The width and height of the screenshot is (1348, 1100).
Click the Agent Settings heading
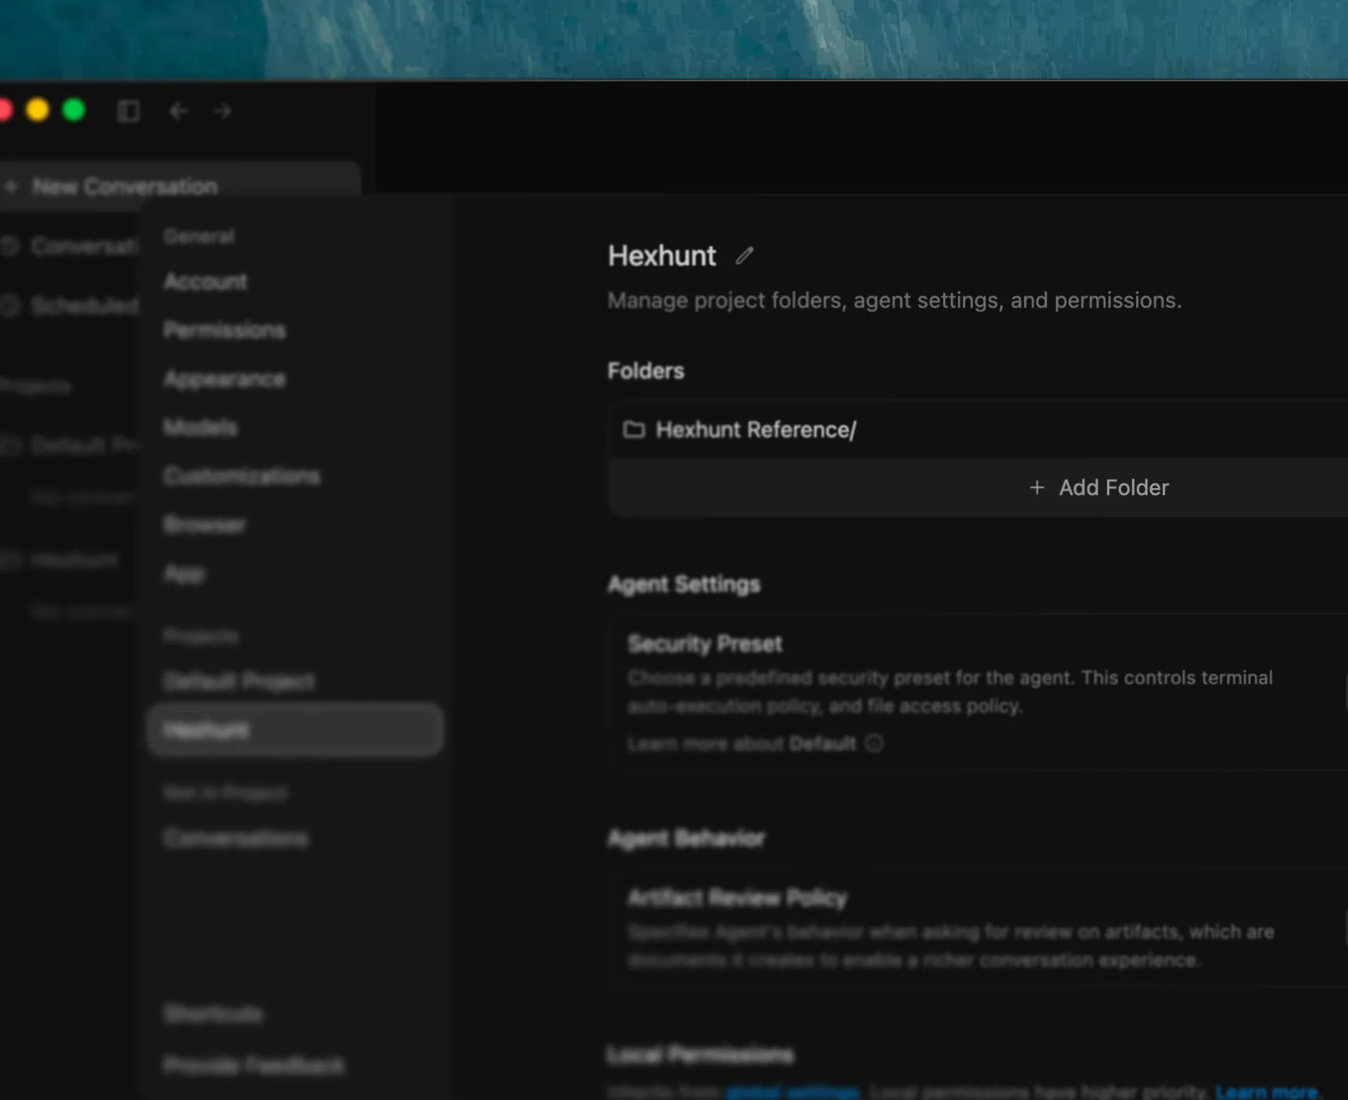(x=684, y=585)
